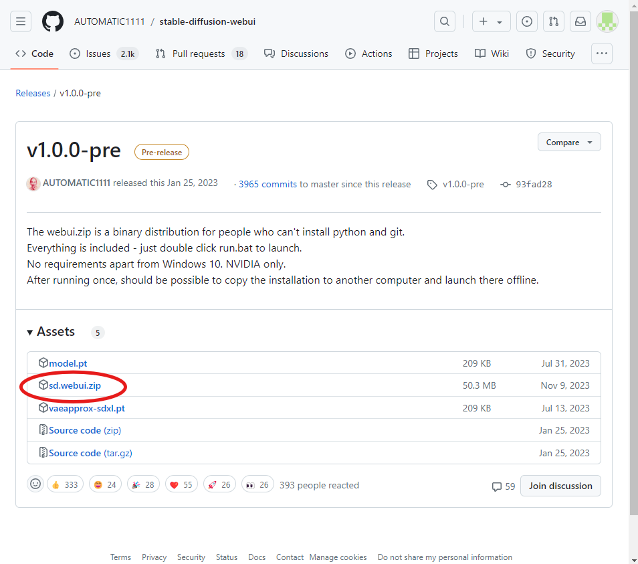Go back to Releases breadcrumb link
Screen dimensions: 638x564
(33, 93)
